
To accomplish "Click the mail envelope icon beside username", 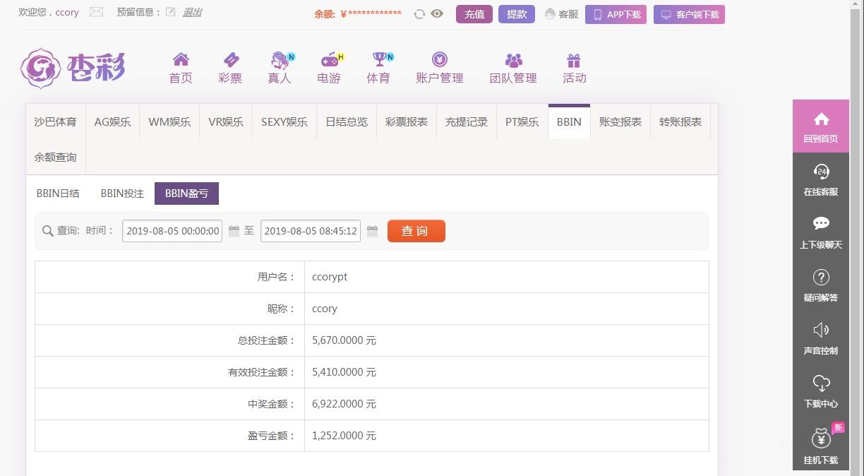I will point(96,12).
